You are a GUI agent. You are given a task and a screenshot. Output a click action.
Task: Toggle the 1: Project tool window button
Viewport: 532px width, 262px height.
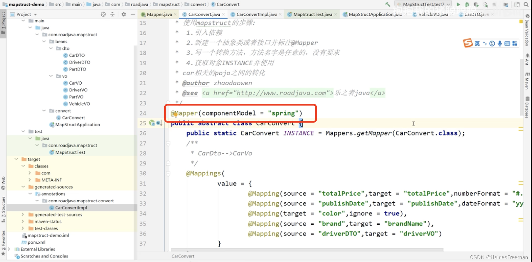coord(3,23)
